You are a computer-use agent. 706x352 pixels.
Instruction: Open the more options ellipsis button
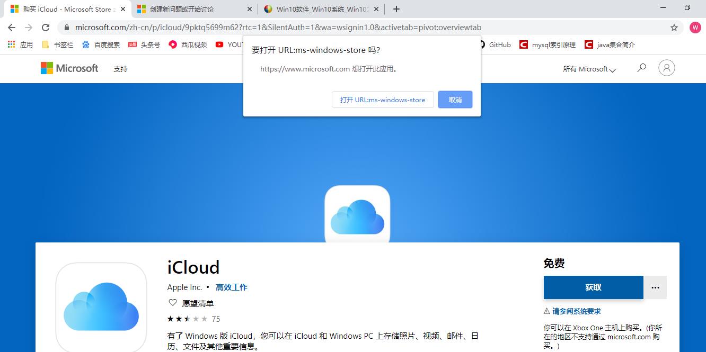click(655, 287)
